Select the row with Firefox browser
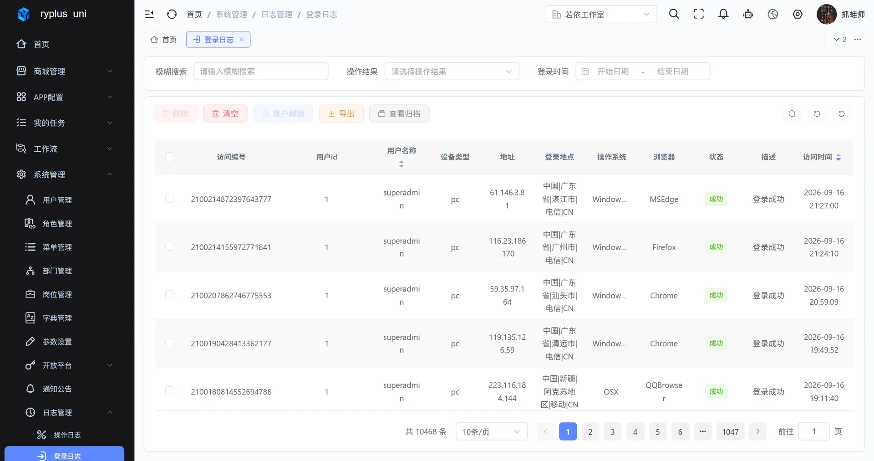This screenshot has width=874, height=461. coord(169,246)
